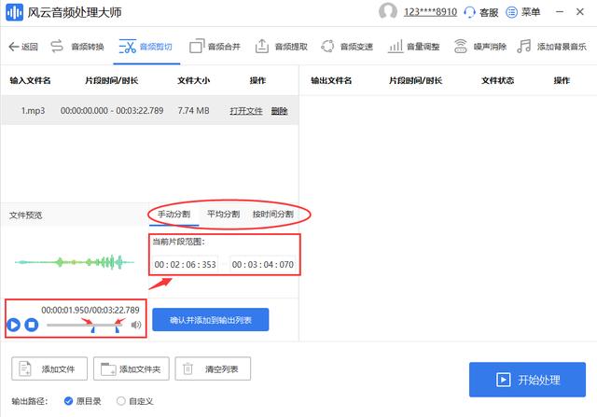Select 自定义 output path radio

point(120,401)
